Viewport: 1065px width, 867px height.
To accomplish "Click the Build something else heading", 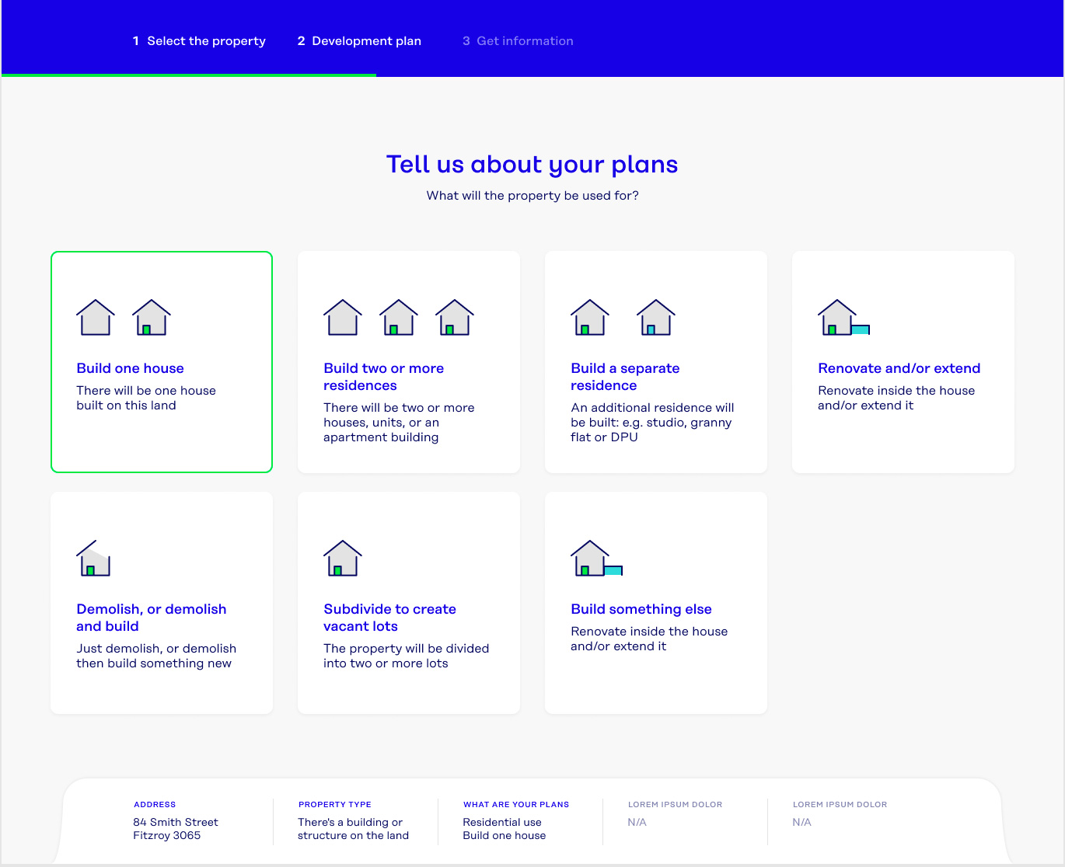I will [641, 609].
